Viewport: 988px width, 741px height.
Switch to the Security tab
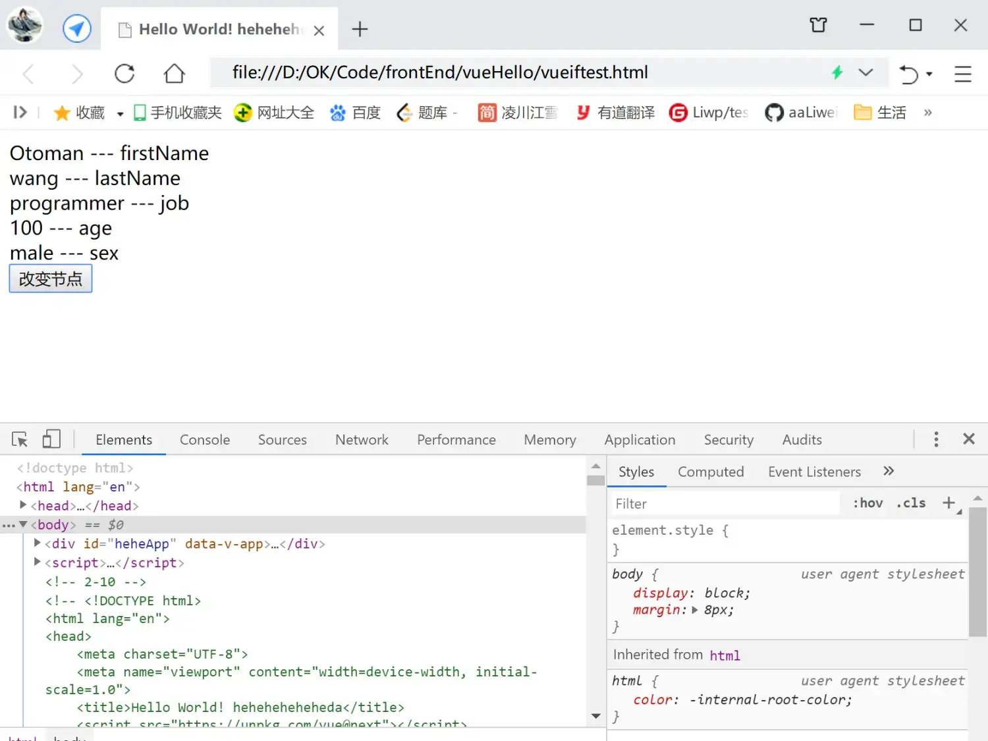pos(728,439)
